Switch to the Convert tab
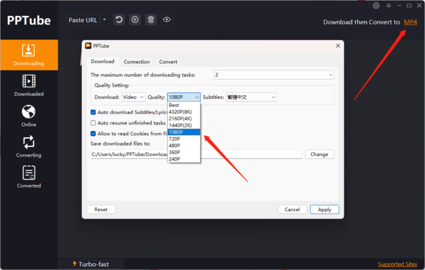The image size is (425, 270). pyautogui.click(x=168, y=61)
